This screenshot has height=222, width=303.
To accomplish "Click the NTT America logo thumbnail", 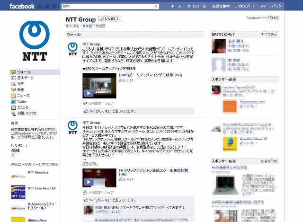I will [18, 177].
